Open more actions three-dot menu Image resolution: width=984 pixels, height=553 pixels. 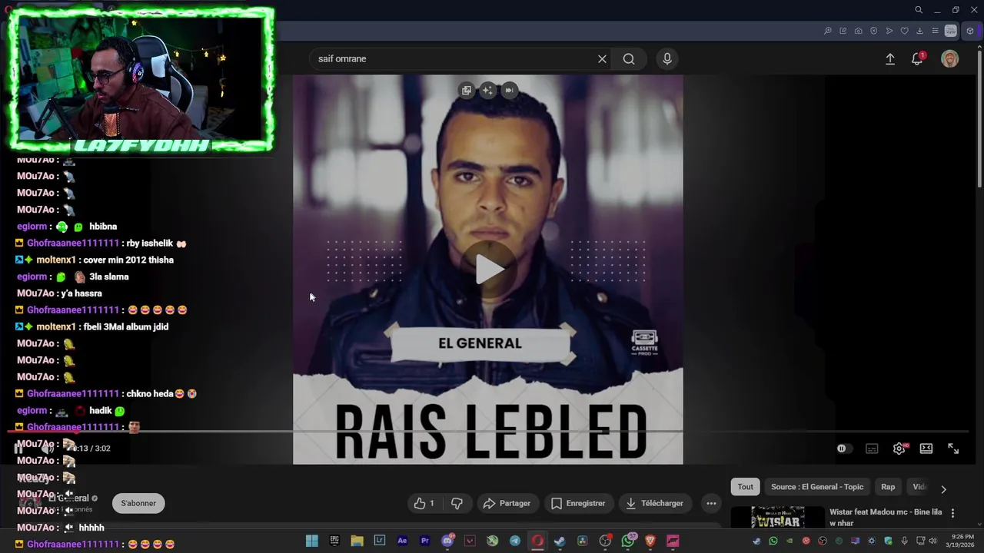pyautogui.click(x=711, y=504)
